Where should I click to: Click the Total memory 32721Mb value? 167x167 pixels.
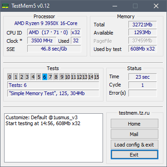coord(142,25)
